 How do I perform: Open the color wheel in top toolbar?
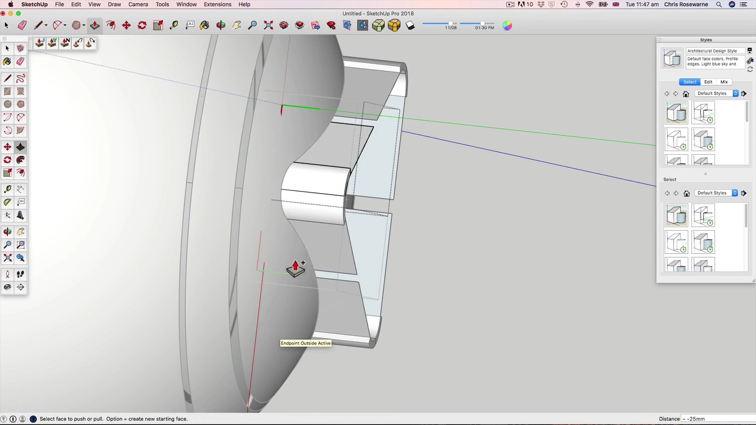coord(507,25)
